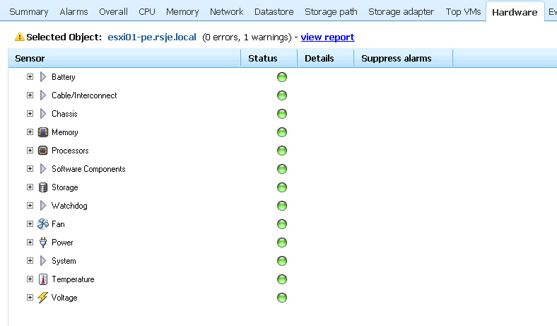Click the Storage disk icon
Viewport: 557px width, 326px height.
(43, 187)
